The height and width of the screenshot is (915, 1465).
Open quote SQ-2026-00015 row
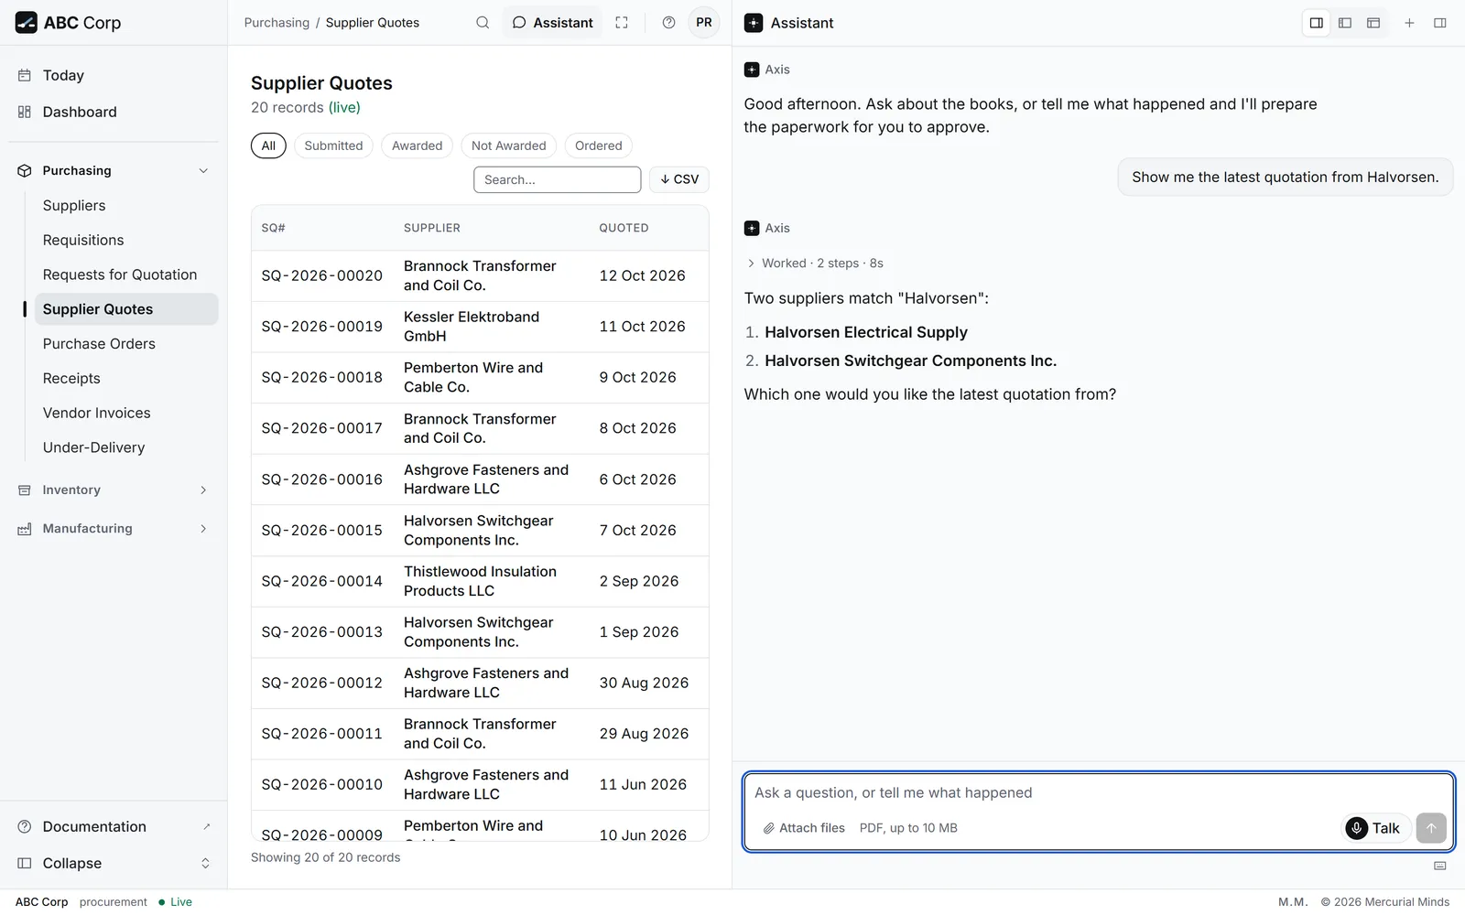click(480, 531)
